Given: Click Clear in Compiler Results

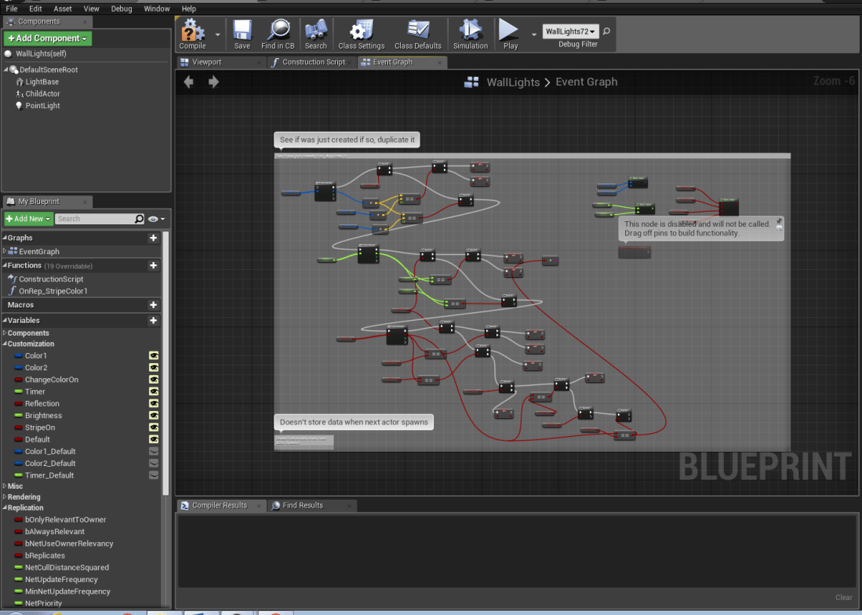Looking at the screenshot, I should click(843, 597).
